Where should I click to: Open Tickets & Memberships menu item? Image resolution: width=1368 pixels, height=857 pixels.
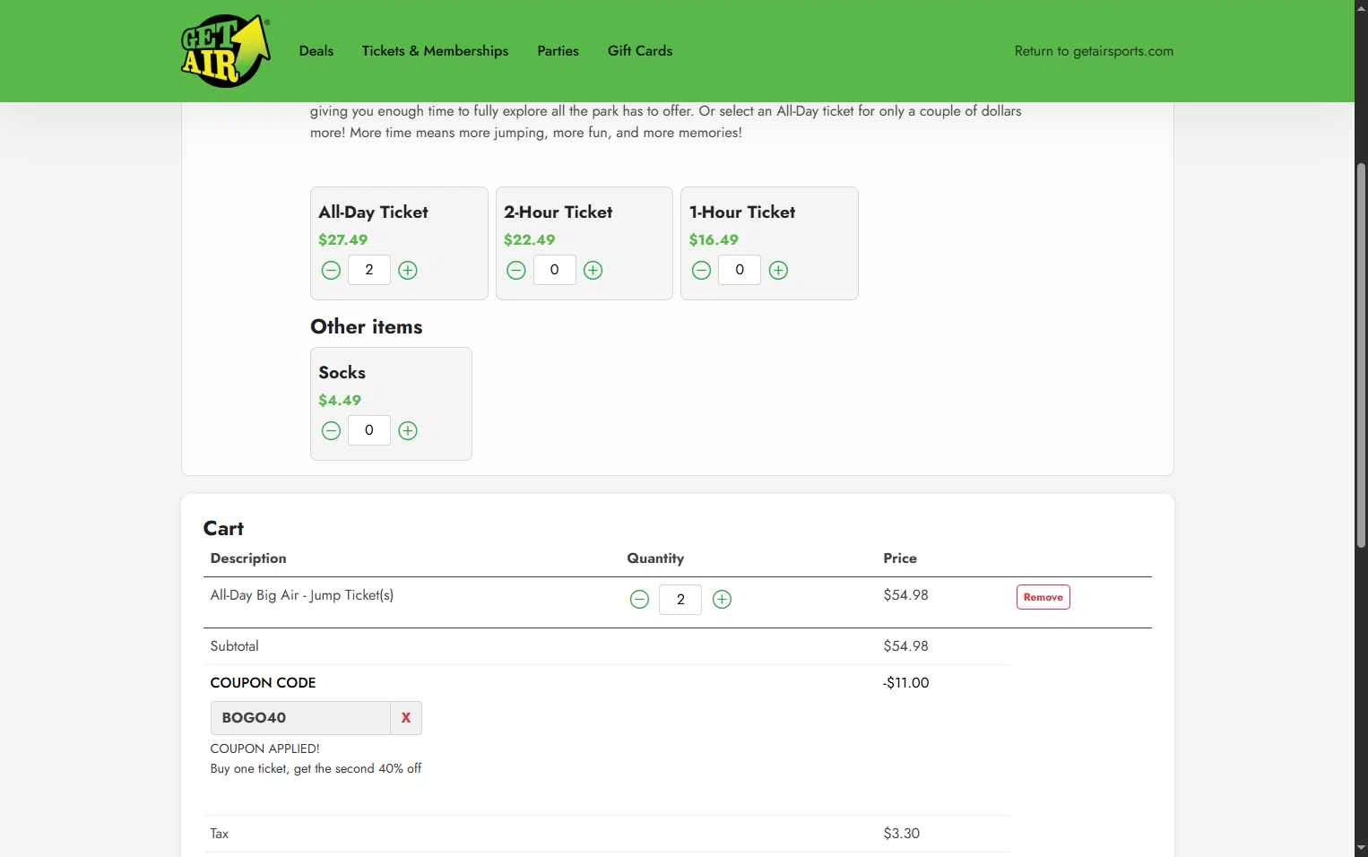[435, 51]
